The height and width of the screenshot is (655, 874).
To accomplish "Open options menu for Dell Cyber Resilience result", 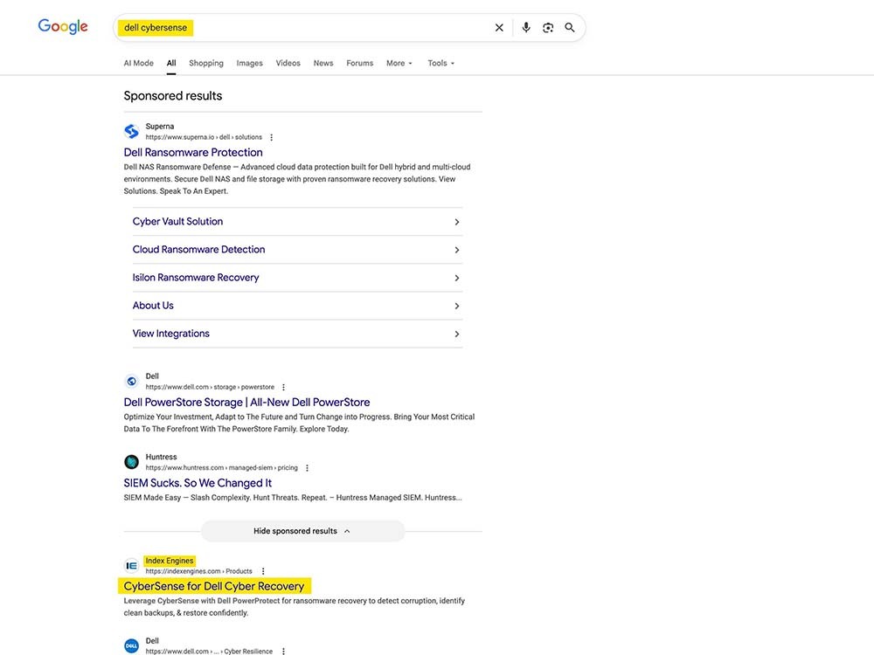I will click(x=284, y=652).
